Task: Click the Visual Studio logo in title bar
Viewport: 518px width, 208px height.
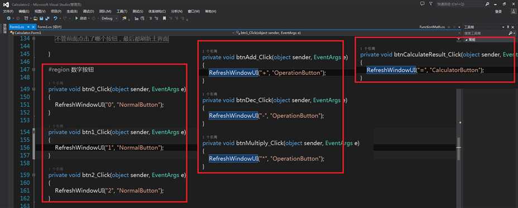Action: 6,4
